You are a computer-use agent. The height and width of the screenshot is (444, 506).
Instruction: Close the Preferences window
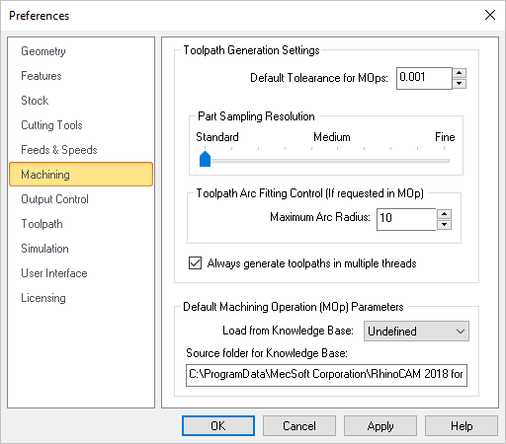coord(490,15)
